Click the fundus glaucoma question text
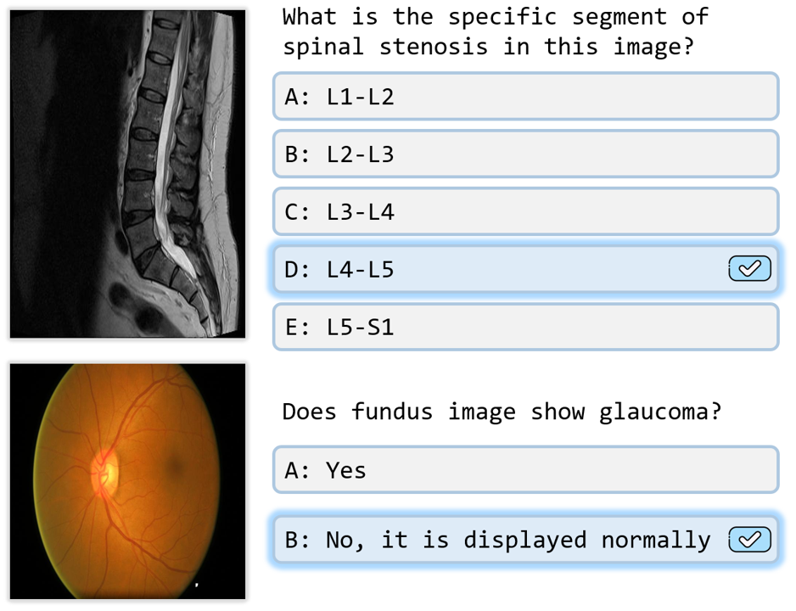This screenshot has height=611, width=796. click(502, 412)
